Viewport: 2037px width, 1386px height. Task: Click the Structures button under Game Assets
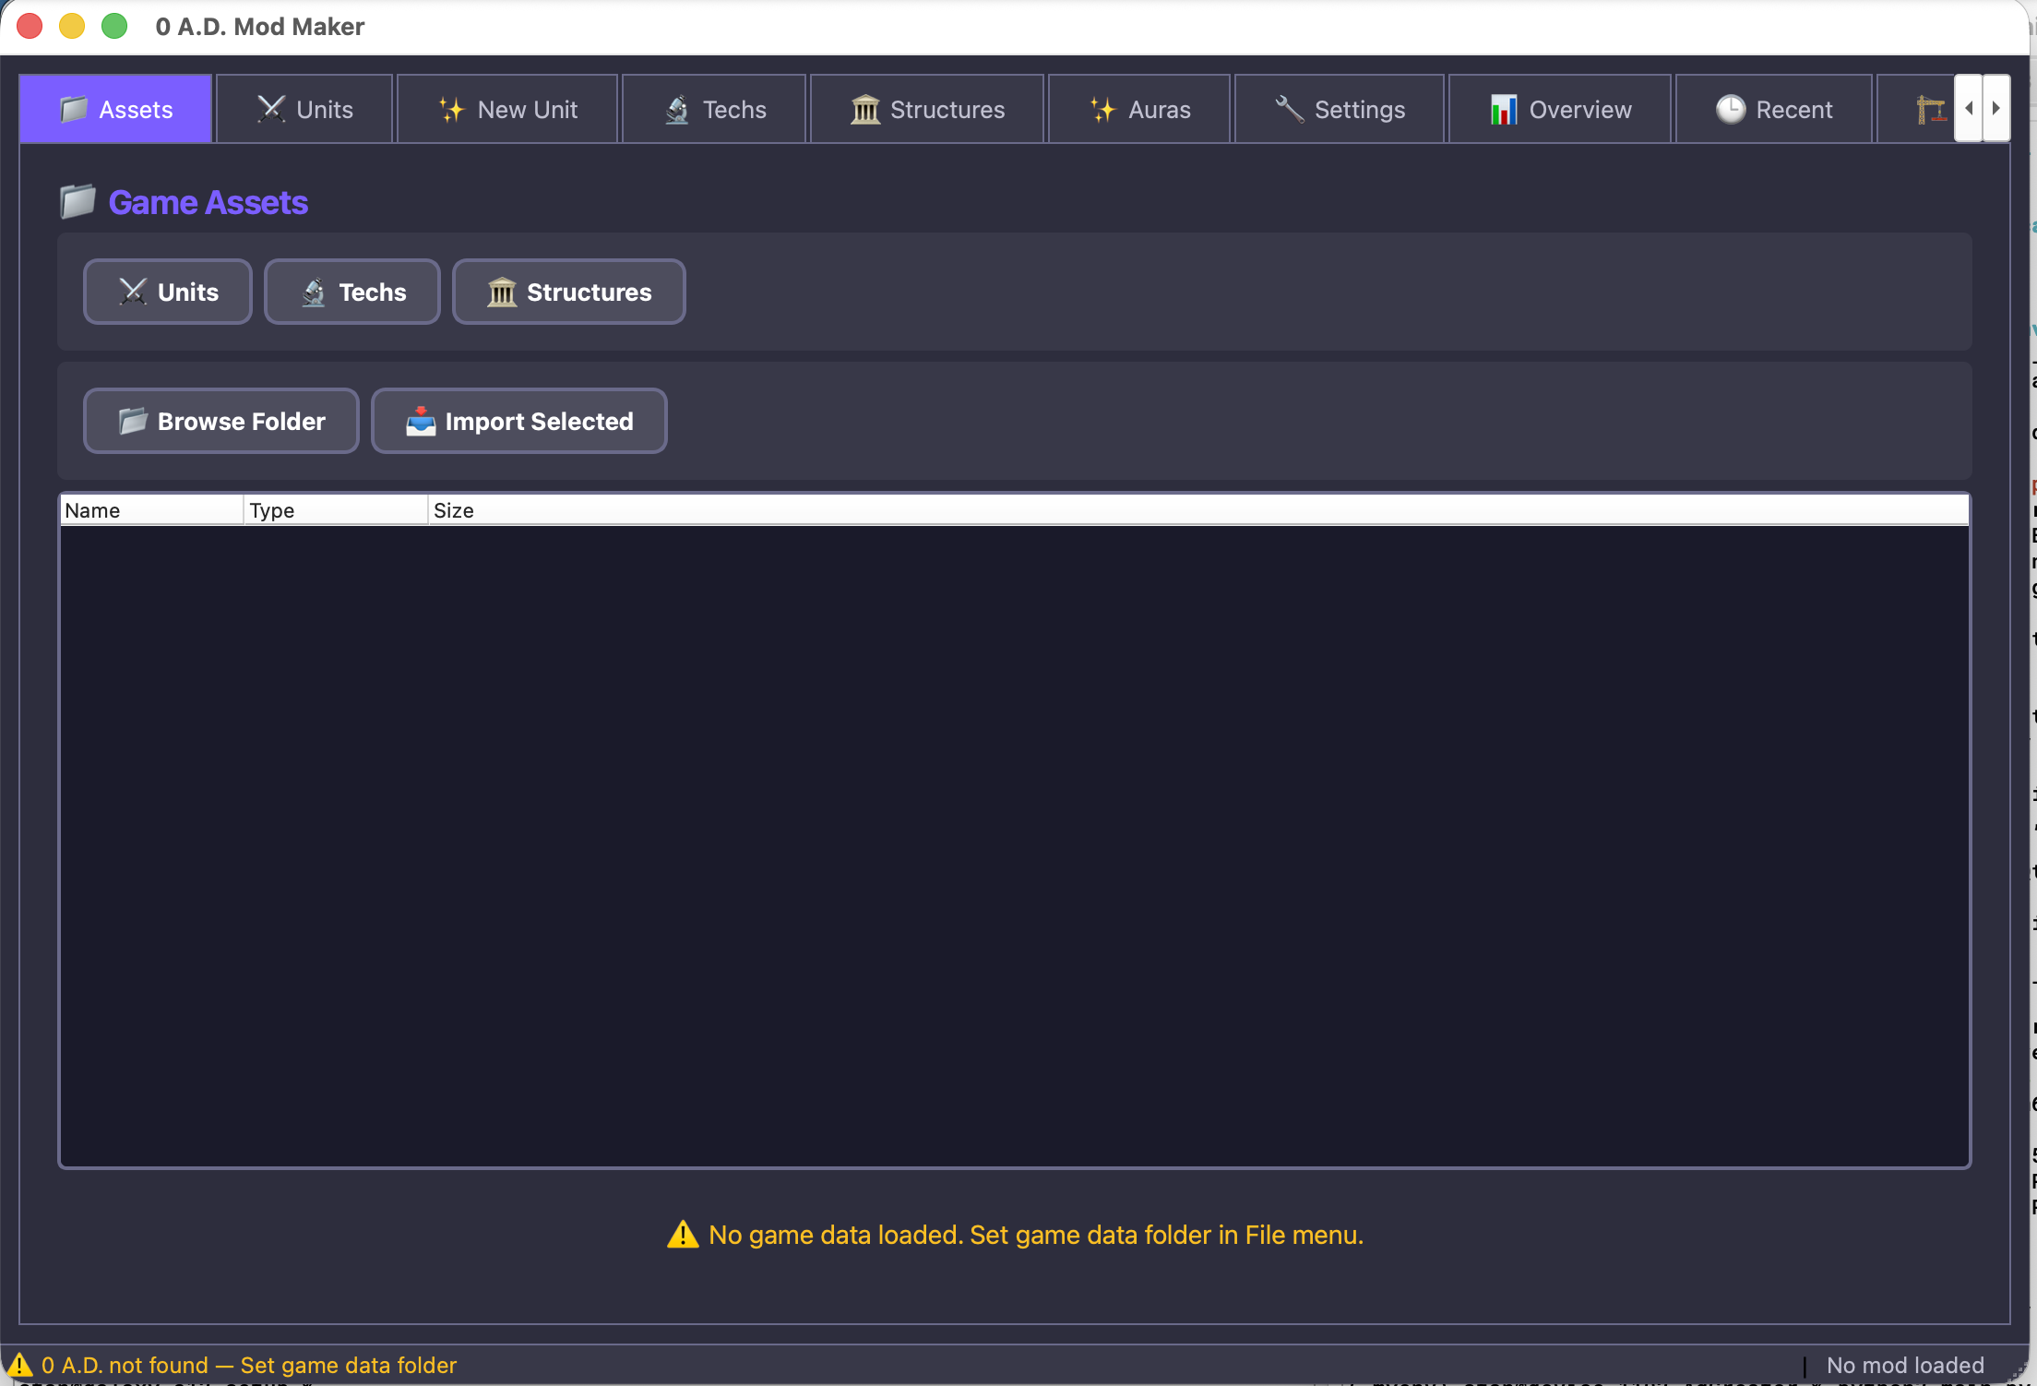point(569,292)
